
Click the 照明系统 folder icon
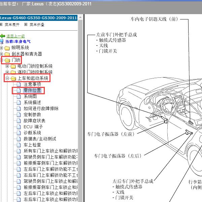[x=7, y=48]
